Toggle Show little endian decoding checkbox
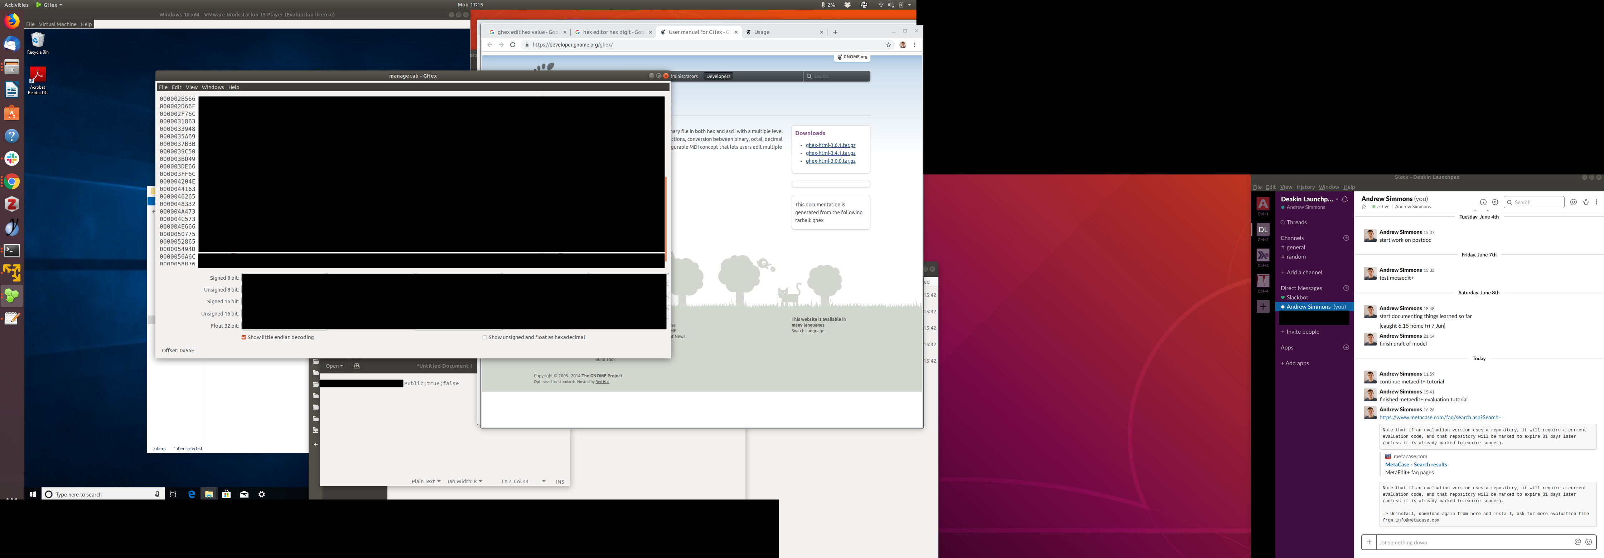1604x558 pixels. click(244, 338)
